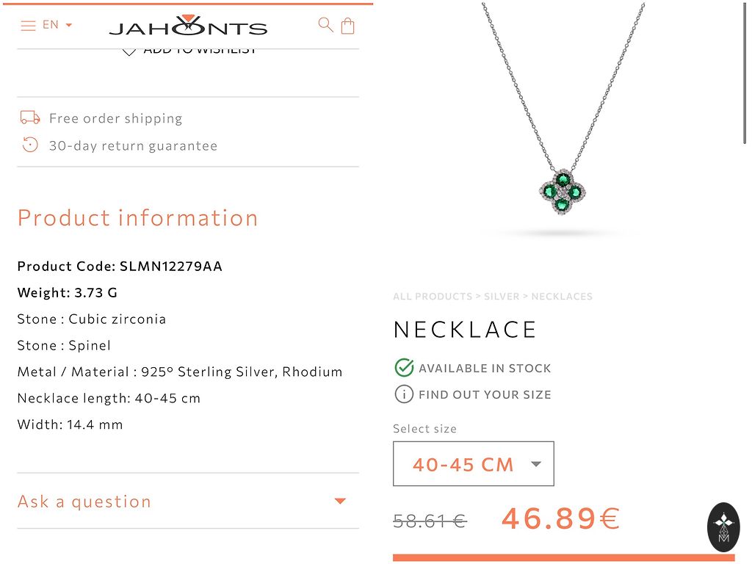
Task: Click the free shipping truck icon
Action: click(x=30, y=117)
